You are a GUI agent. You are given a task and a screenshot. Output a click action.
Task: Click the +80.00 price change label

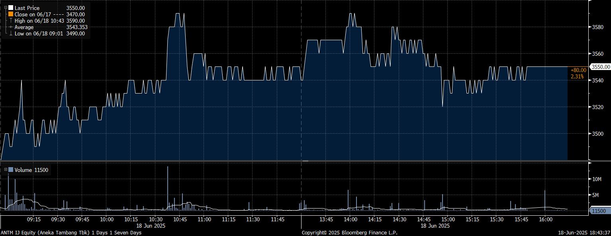click(578, 70)
